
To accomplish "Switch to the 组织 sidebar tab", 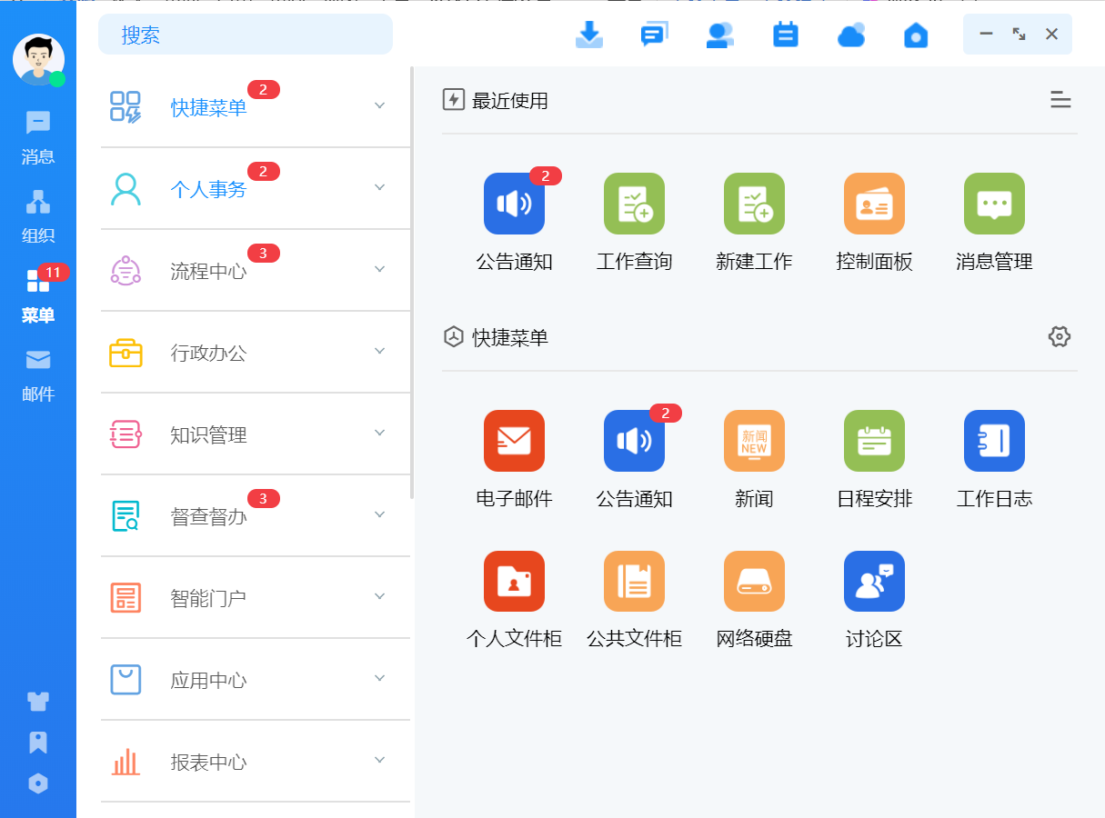I will (38, 216).
